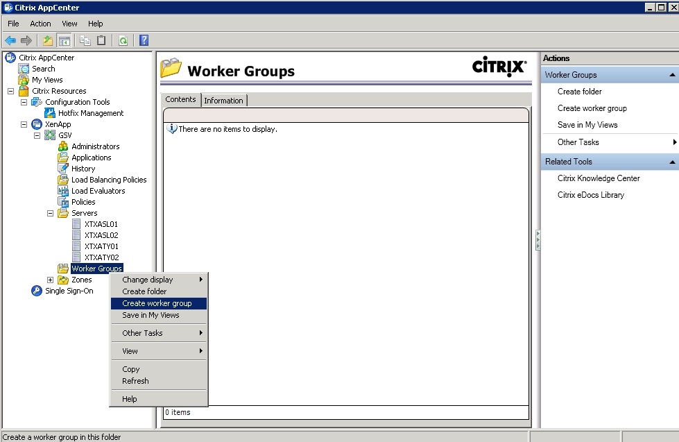Click the Load Balancing Policies icon

coord(63,180)
